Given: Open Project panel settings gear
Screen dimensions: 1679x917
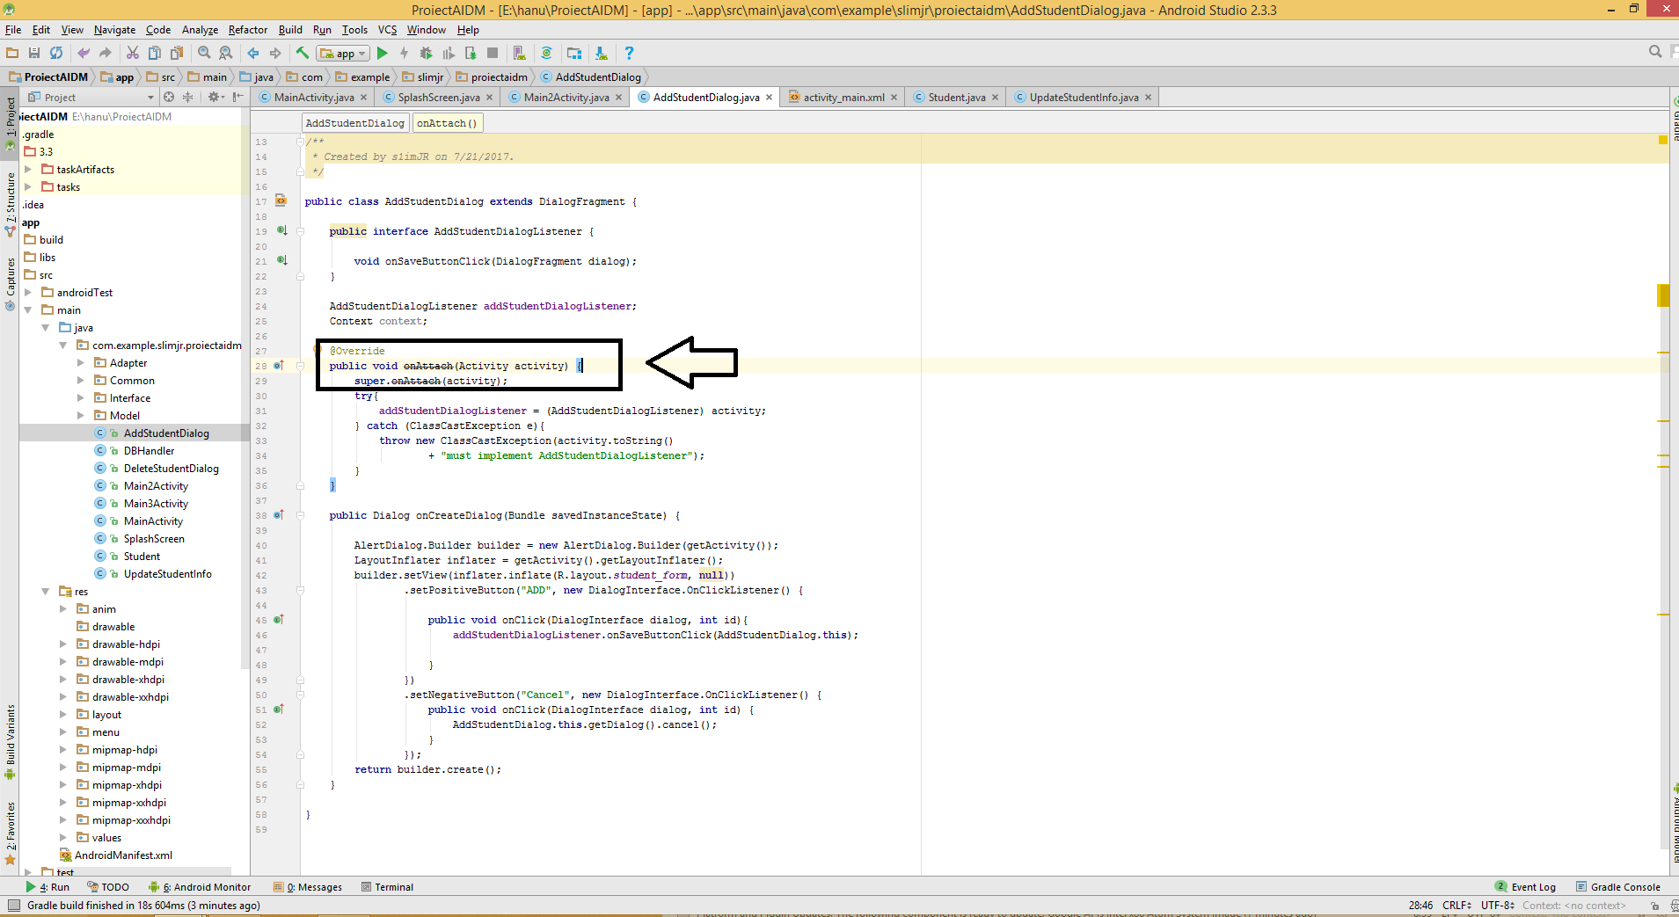Looking at the screenshot, I should point(214,98).
